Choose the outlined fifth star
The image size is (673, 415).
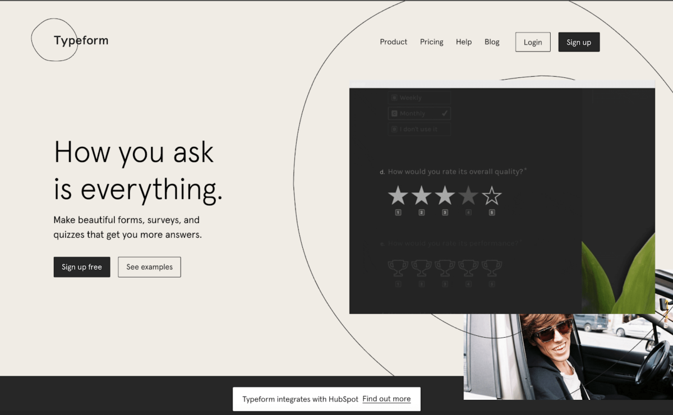click(492, 196)
